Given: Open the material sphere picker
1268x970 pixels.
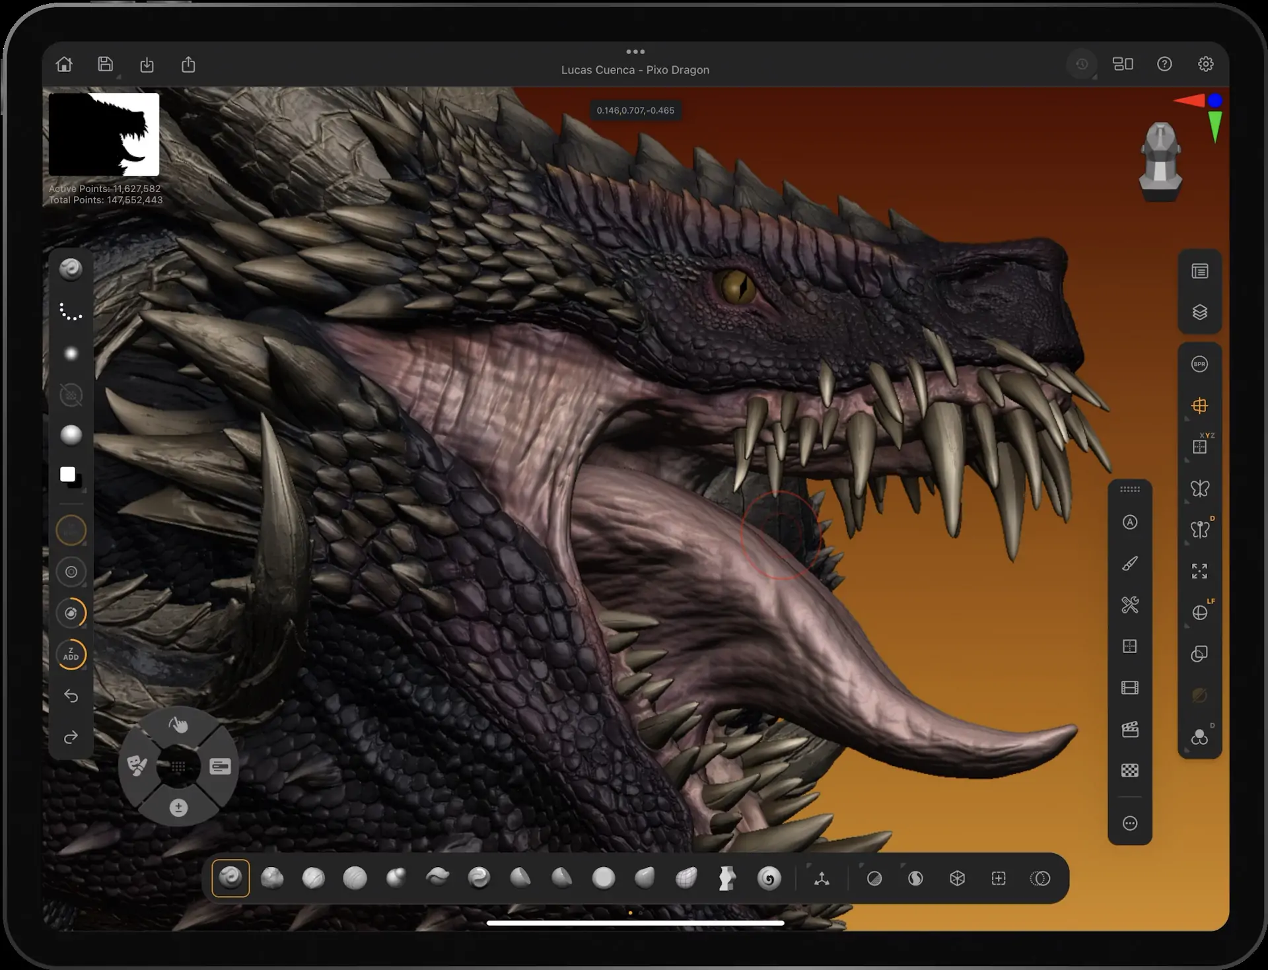Looking at the screenshot, I should point(71,434).
